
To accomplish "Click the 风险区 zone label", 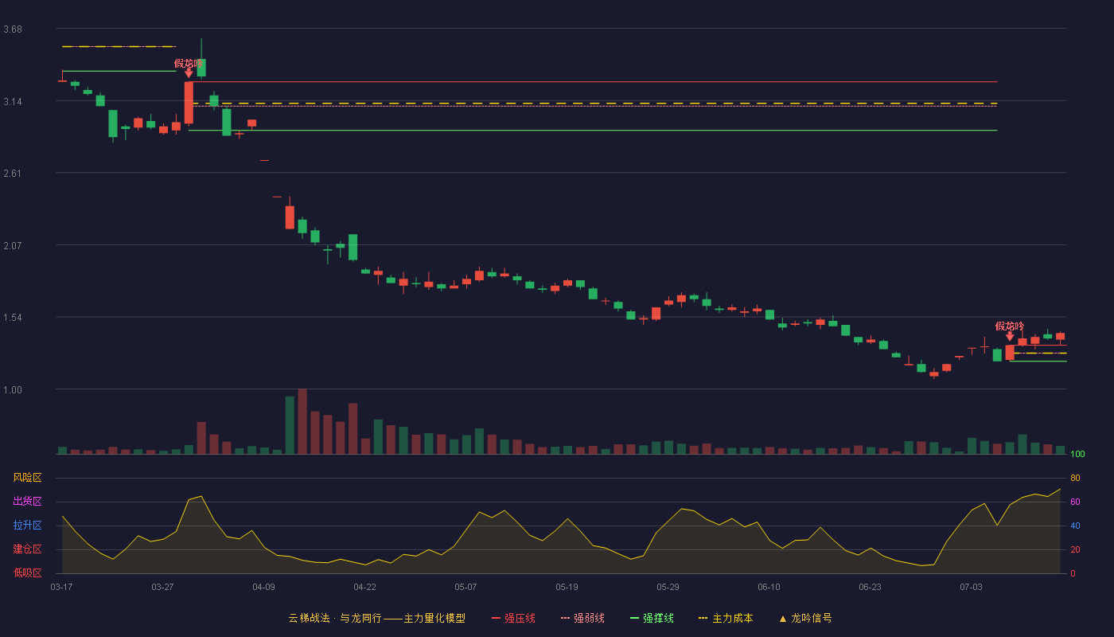I will 27,478.
